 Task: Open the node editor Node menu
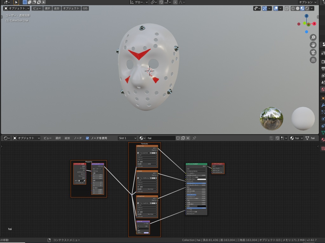tap(78, 138)
